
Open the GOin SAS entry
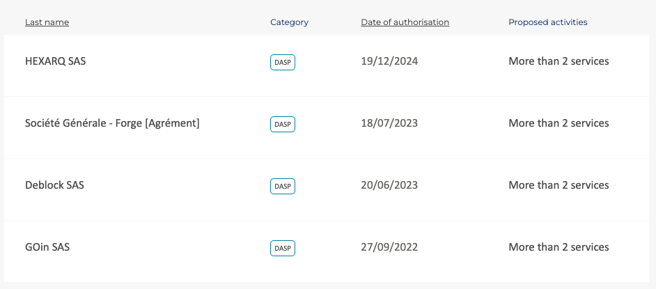tap(47, 247)
